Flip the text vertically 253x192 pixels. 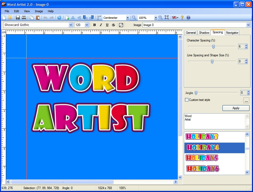tap(79, 18)
